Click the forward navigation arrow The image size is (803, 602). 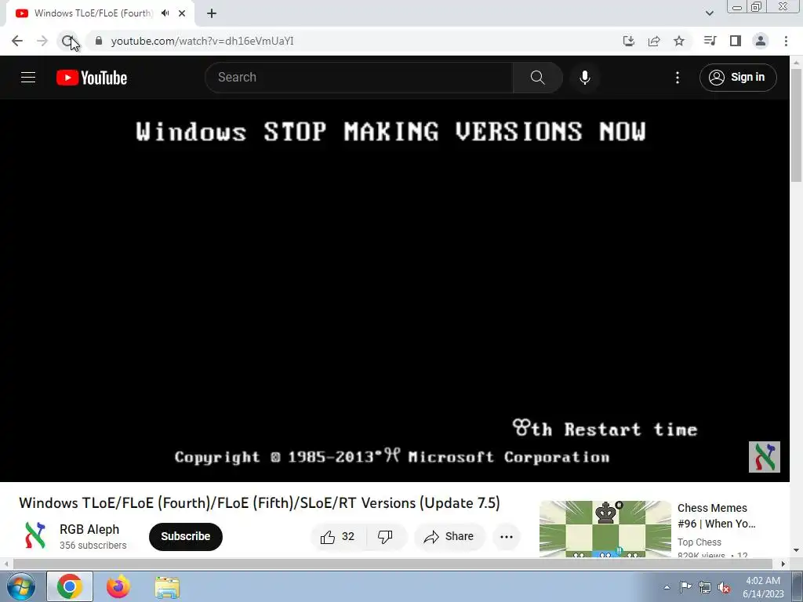42,41
